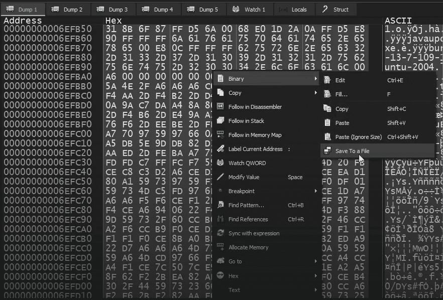Click address 00000000006EFC50 in dump
The image size is (443, 300).
(48, 181)
